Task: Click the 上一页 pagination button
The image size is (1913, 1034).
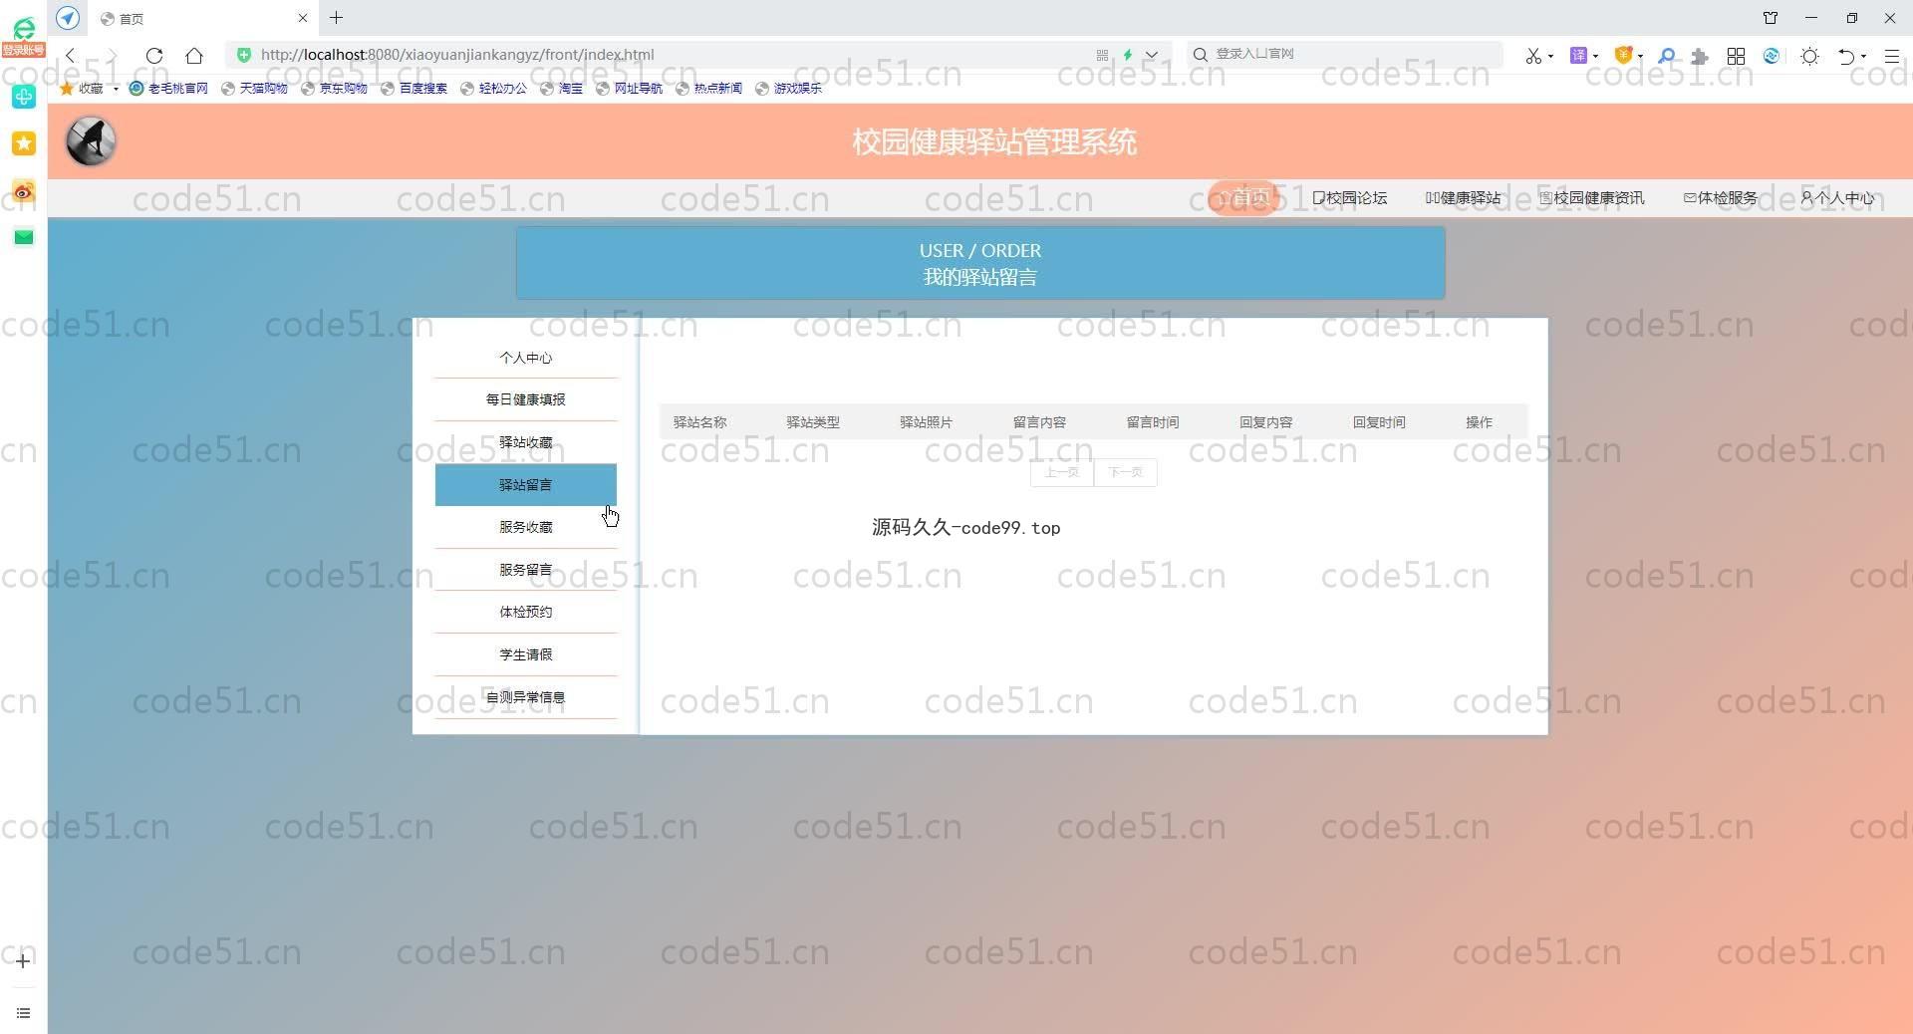Action: [1062, 472]
